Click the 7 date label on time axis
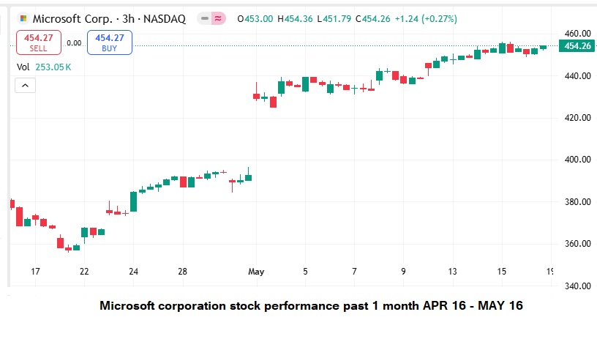 tap(354, 272)
